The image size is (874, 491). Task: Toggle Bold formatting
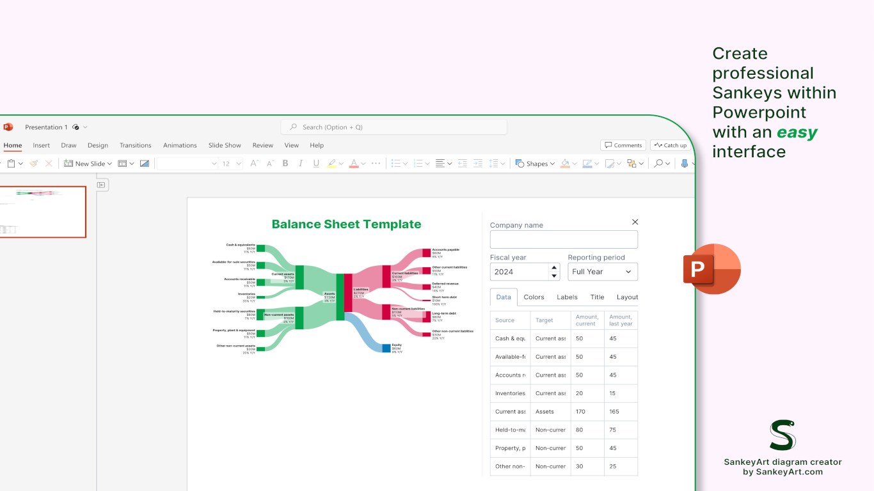(x=285, y=164)
